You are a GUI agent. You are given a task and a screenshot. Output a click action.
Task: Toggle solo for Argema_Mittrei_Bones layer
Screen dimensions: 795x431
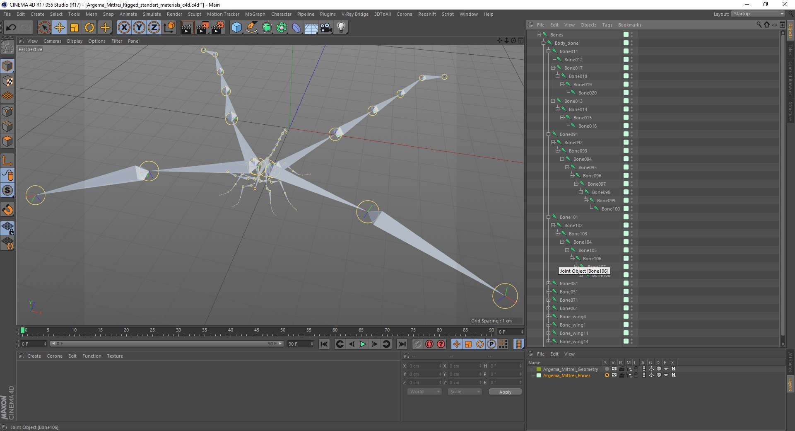(x=607, y=375)
